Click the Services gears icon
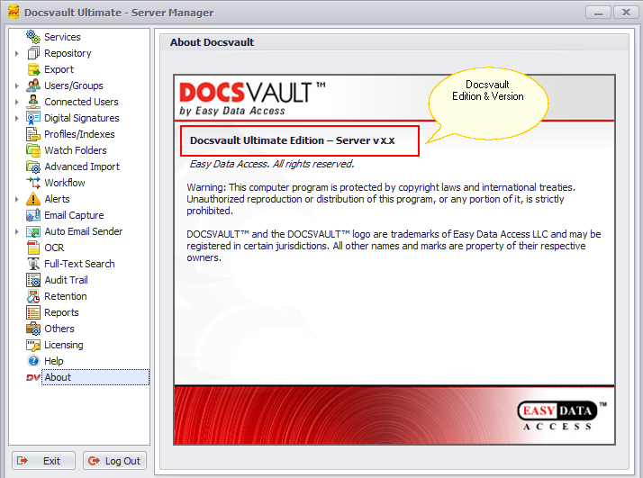The width and height of the screenshot is (643, 478). point(33,37)
